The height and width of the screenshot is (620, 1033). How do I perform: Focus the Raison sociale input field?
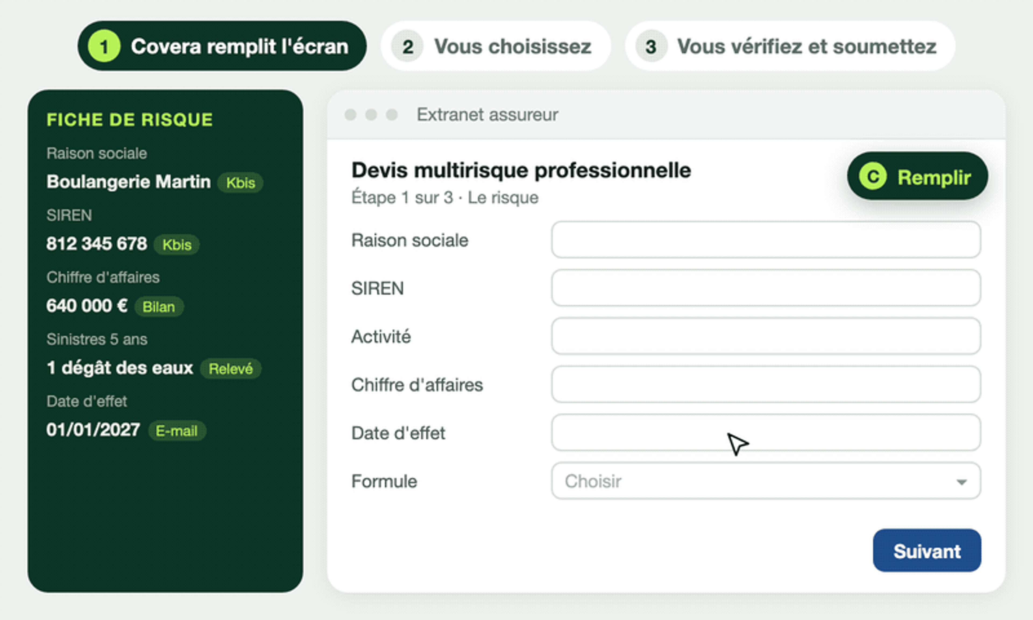pos(766,240)
